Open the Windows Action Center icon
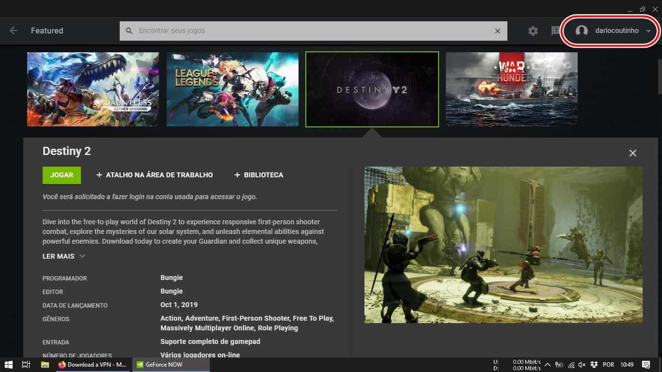 click(646, 365)
